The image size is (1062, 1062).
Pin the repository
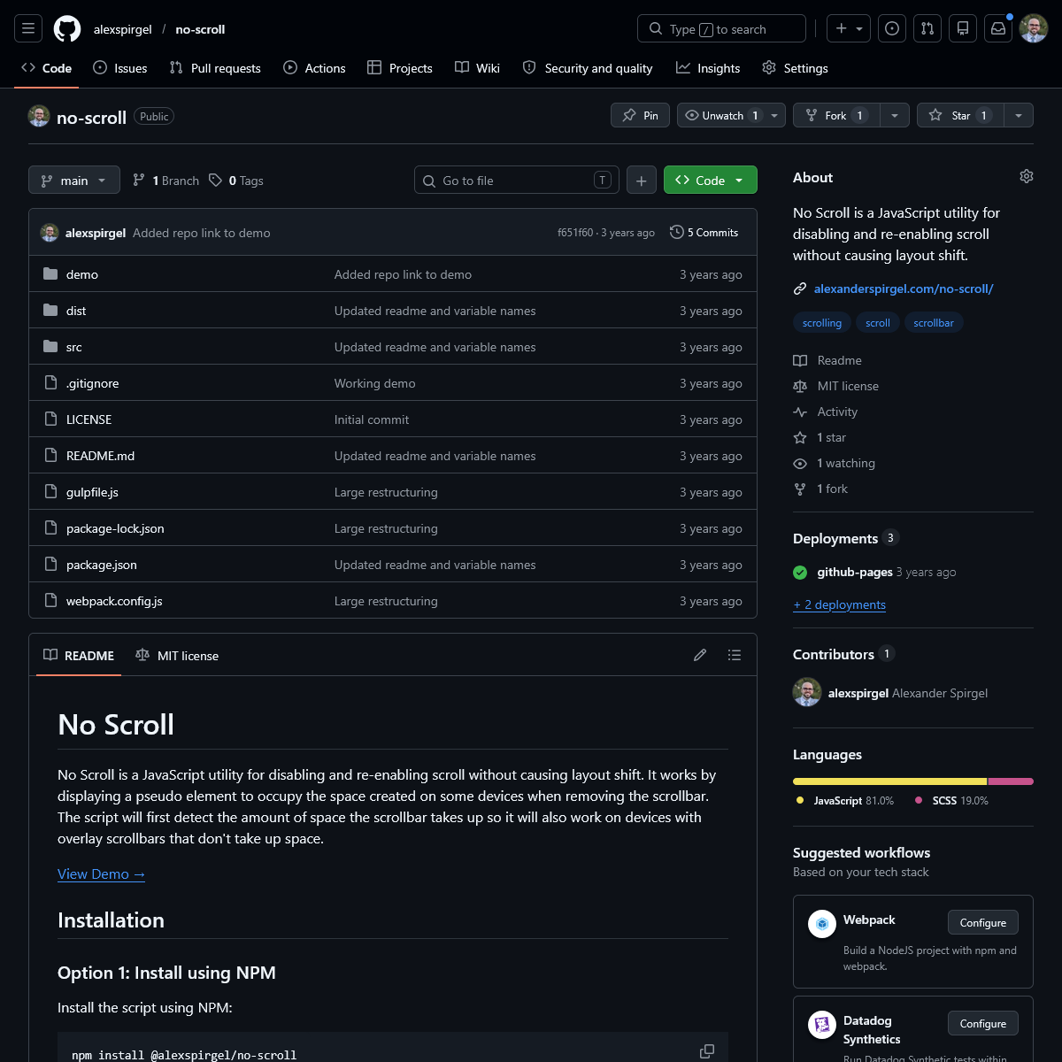coord(640,115)
